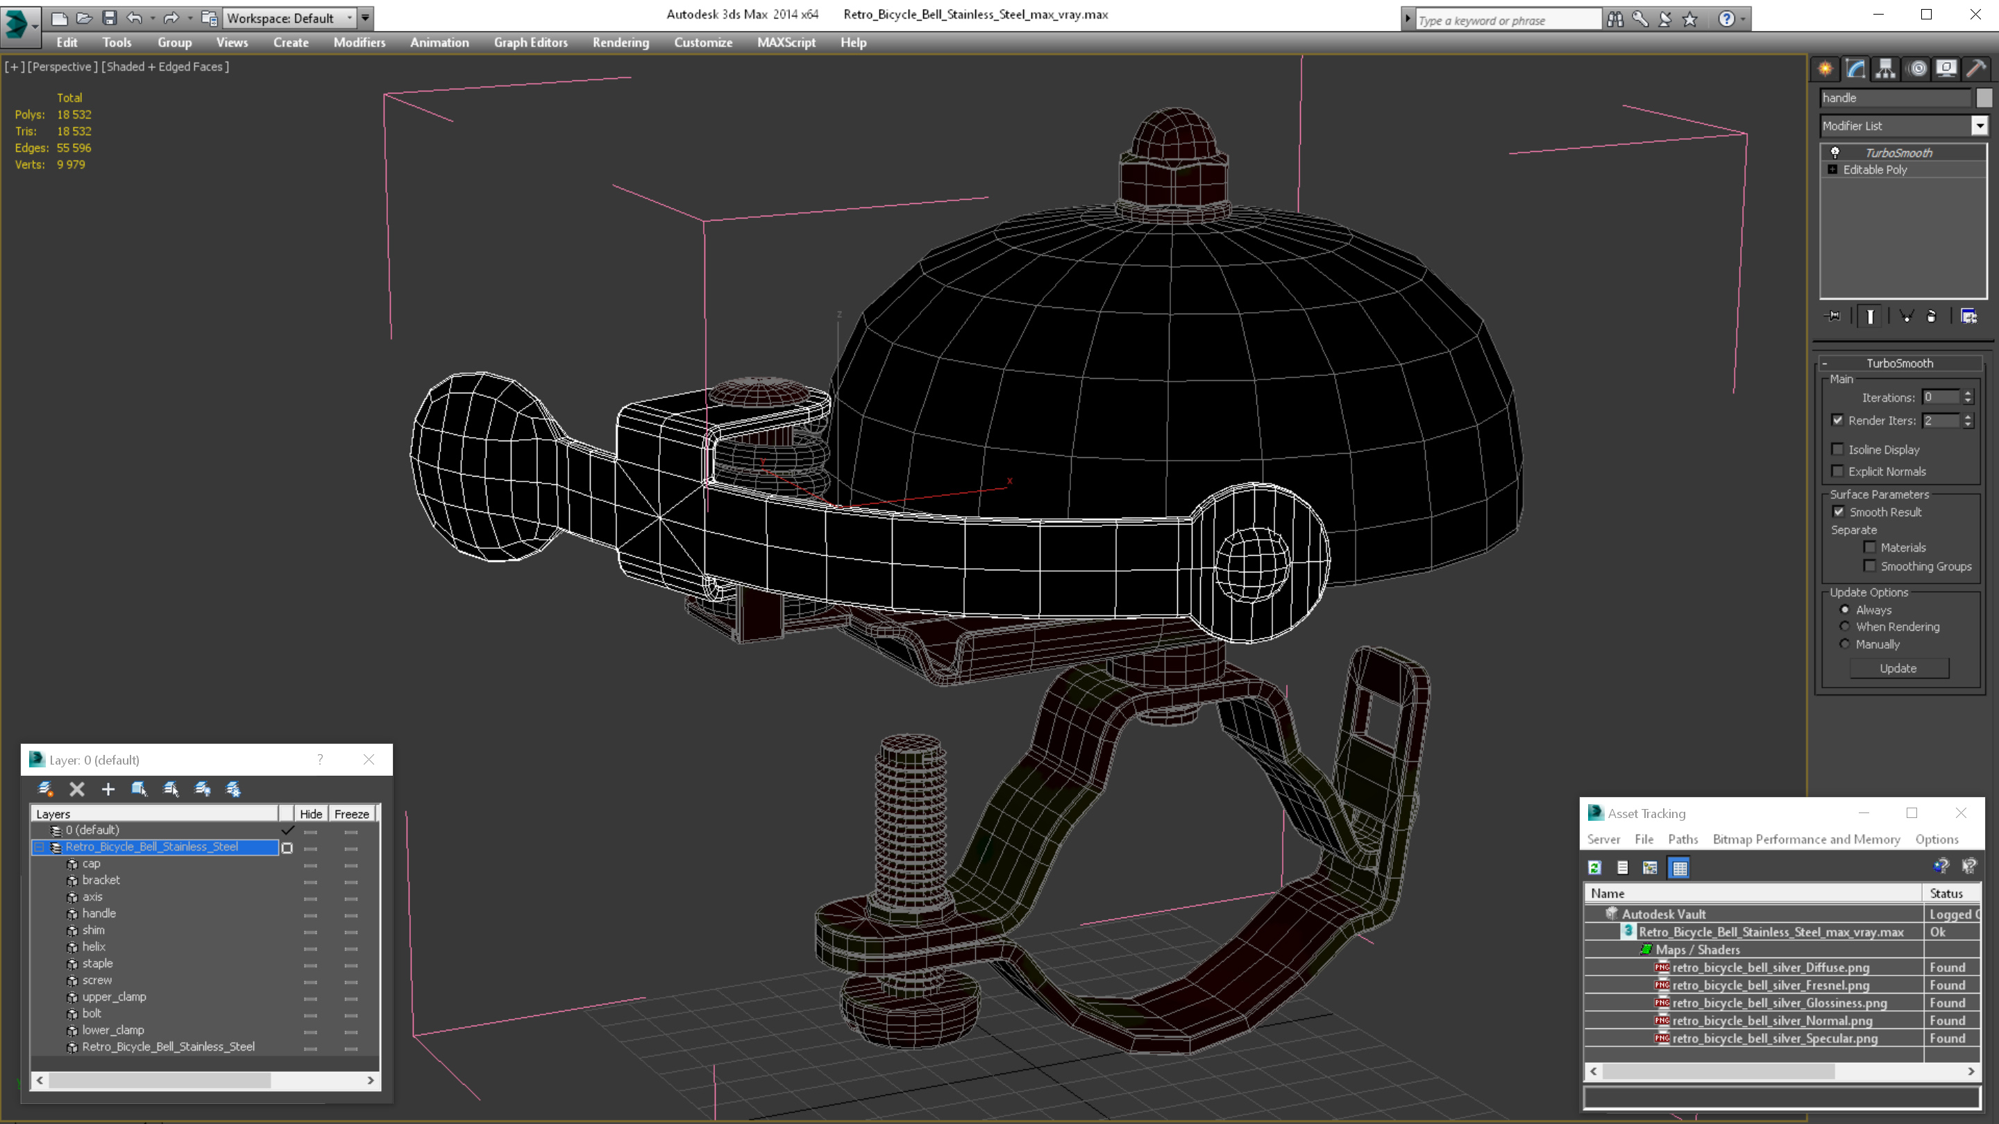Click Make Unique icon below modifier stack

coord(1907,316)
